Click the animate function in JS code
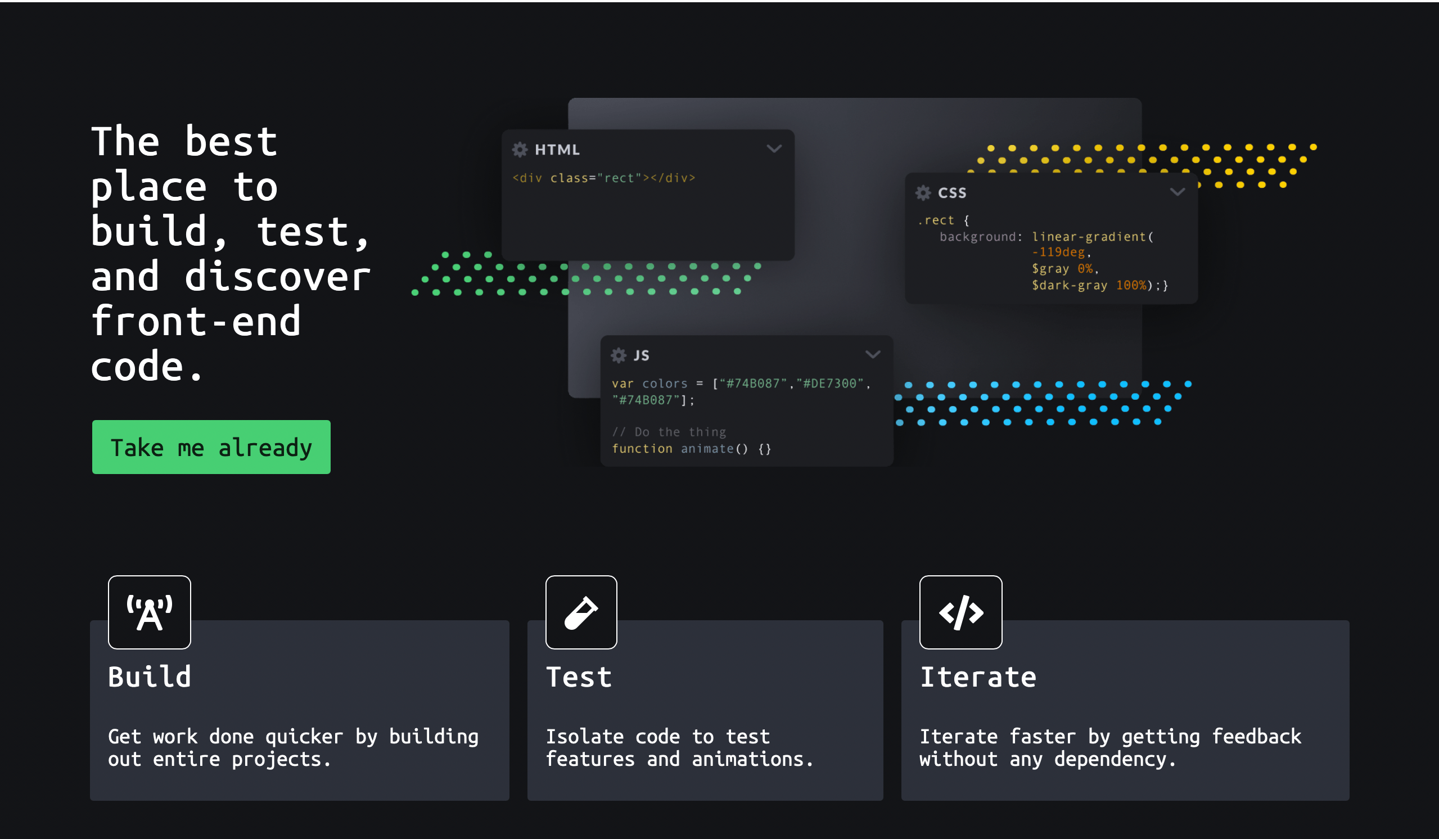The image size is (1439, 839). 709,448
